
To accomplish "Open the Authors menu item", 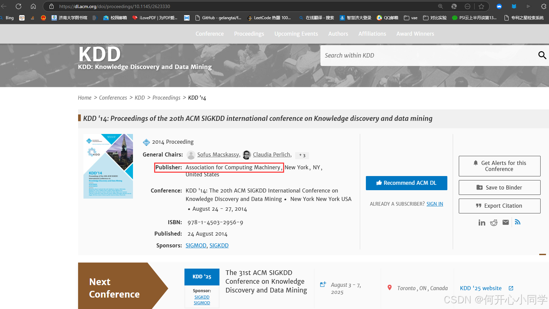I will (x=338, y=34).
